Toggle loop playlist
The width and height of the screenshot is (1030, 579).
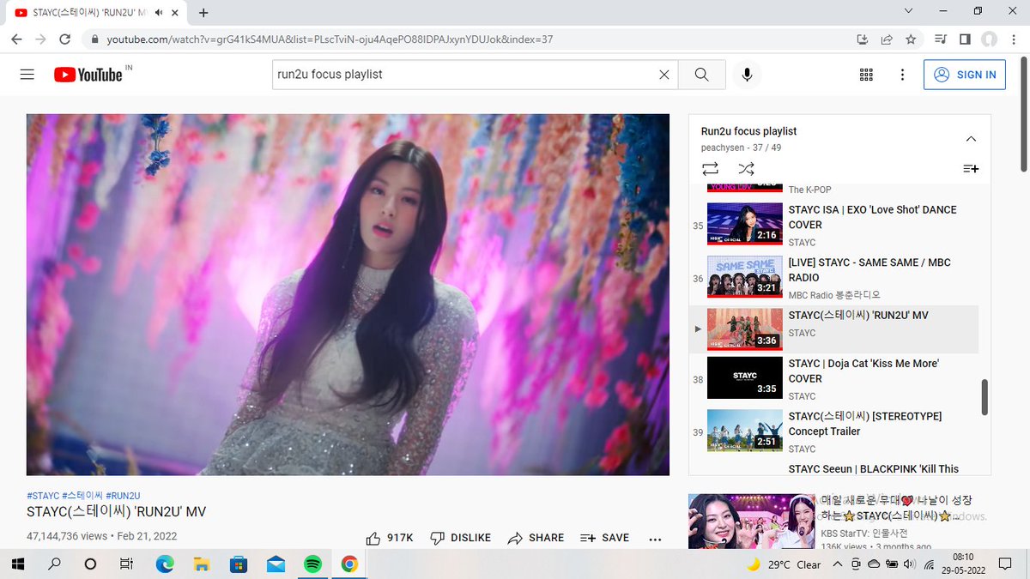coord(710,169)
